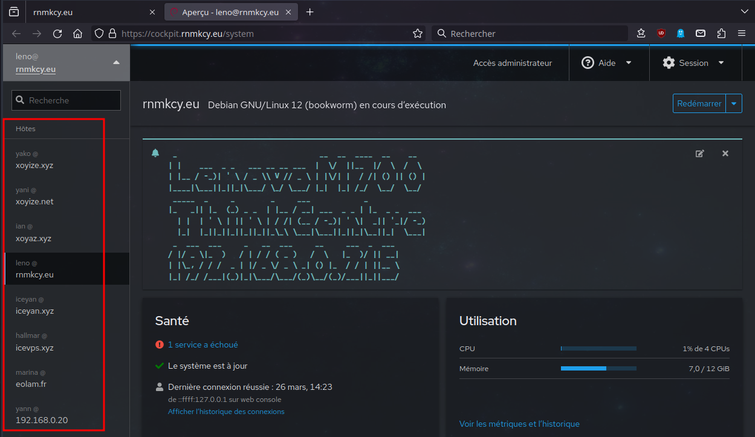Expand the arrow next to Redémarrer

734,103
